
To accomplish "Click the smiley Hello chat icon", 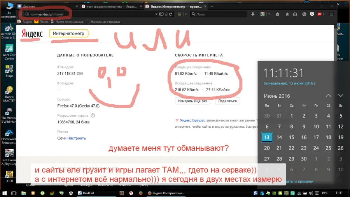I will click(x=304, y=14).
